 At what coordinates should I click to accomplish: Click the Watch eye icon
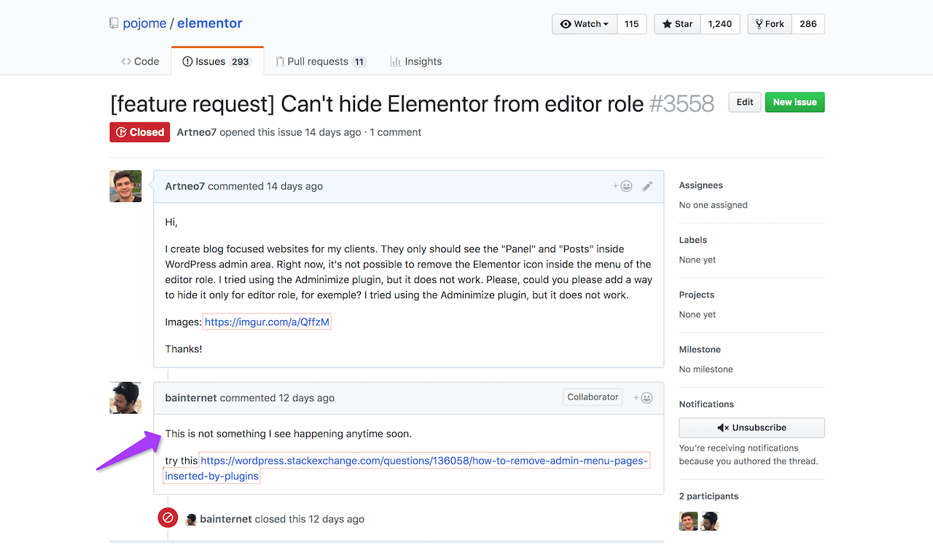tap(566, 24)
